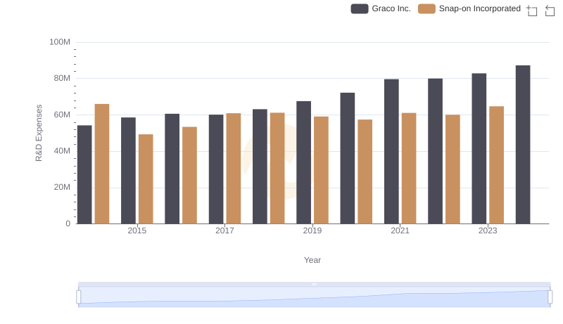Click the 60M y-axis label

pyautogui.click(x=62, y=115)
